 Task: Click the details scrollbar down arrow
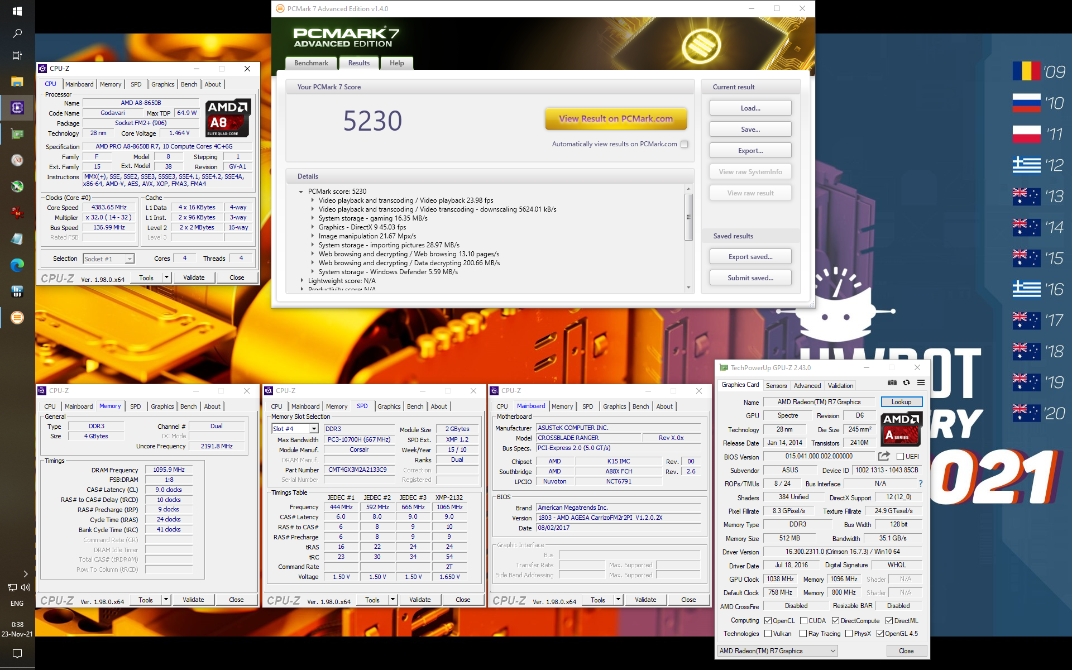tap(688, 288)
